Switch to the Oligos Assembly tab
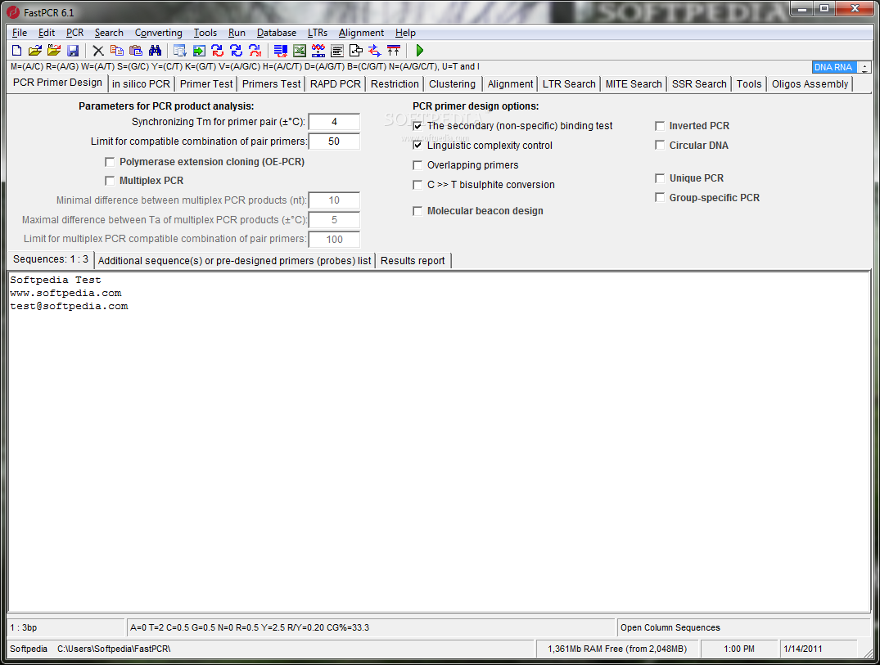This screenshot has width=880, height=665. tap(810, 84)
